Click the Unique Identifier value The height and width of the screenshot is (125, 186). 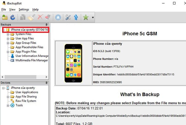pos(145,74)
